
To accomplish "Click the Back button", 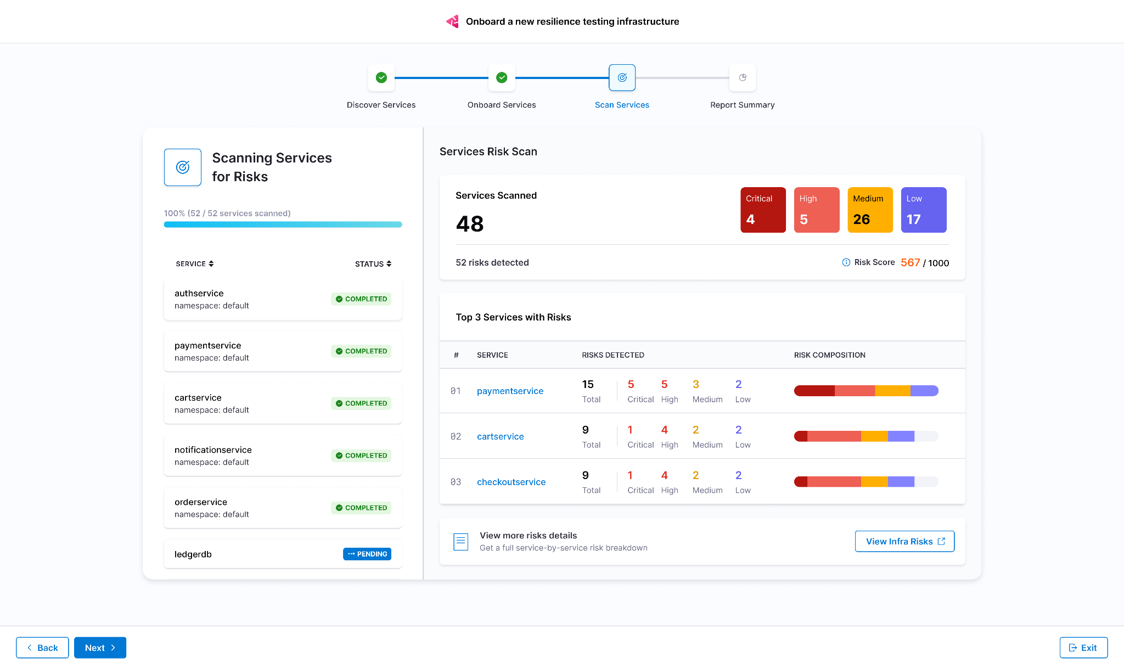I will click(x=42, y=648).
